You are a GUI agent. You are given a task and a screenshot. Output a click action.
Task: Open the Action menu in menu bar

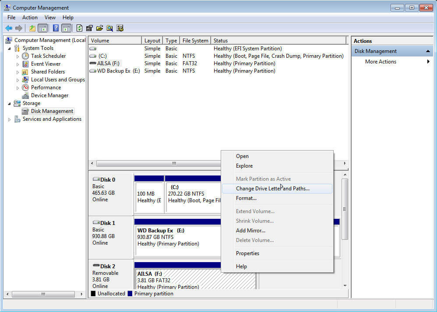coord(30,18)
